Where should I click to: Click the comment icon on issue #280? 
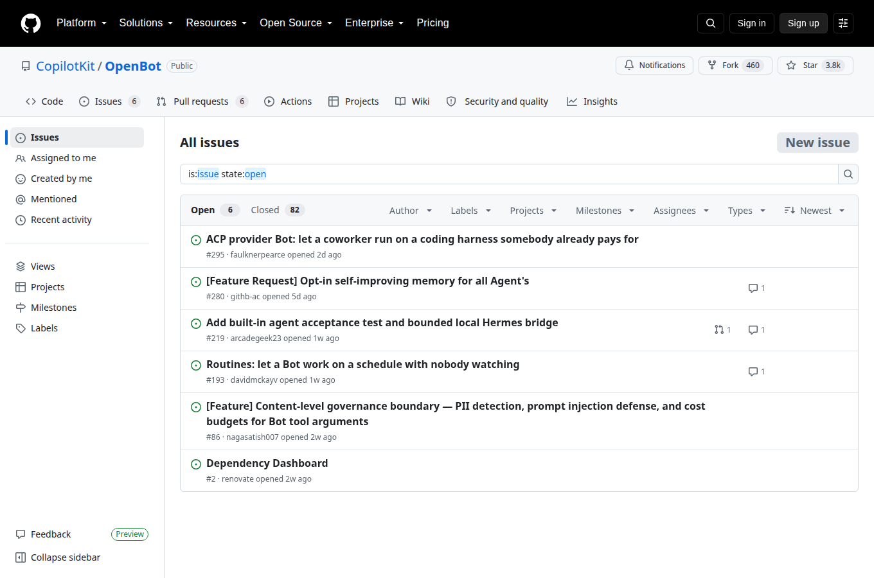(x=753, y=288)
